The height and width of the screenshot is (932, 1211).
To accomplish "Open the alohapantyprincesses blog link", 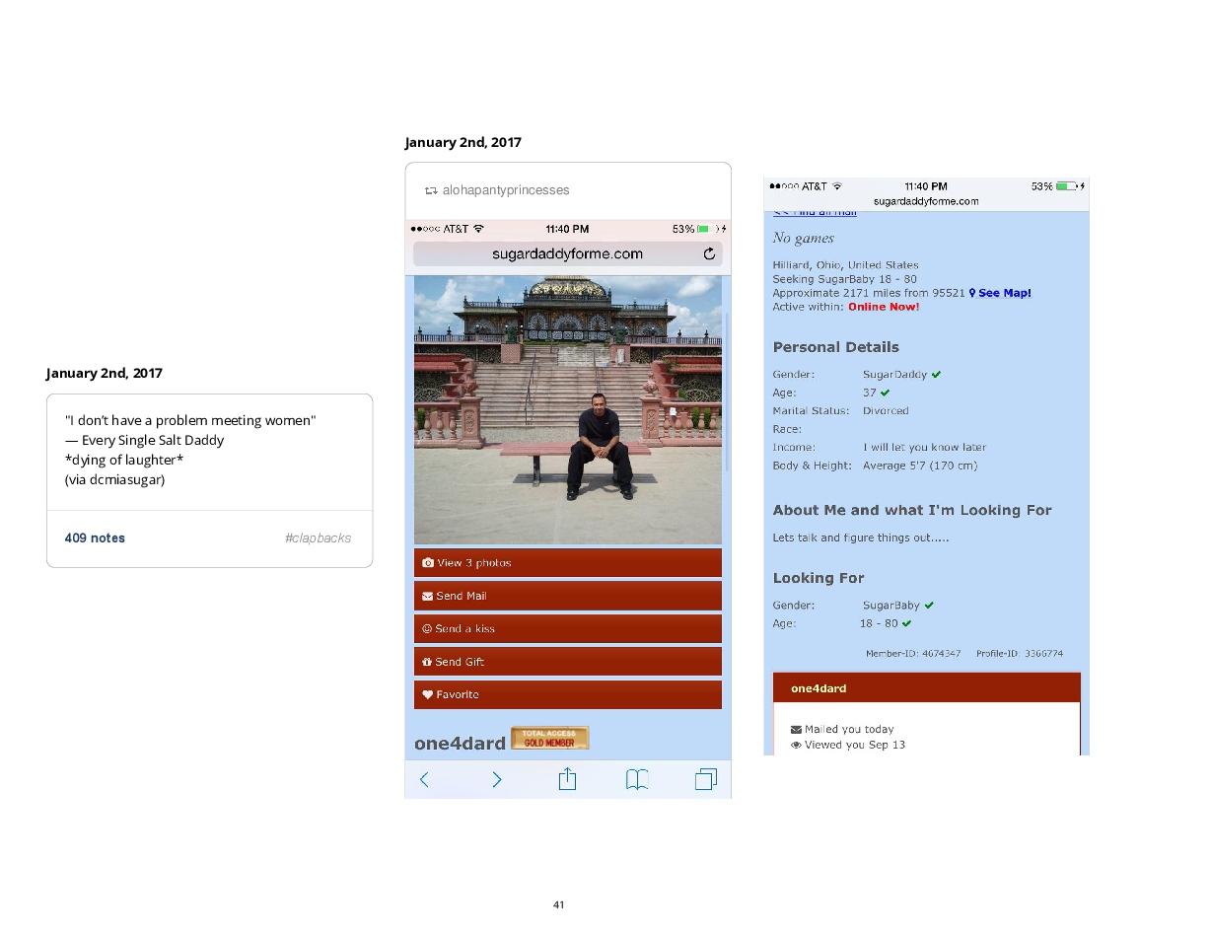I will 506,190.
